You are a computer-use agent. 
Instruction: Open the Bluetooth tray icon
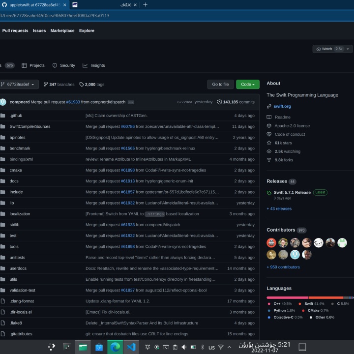click(203, 347)
